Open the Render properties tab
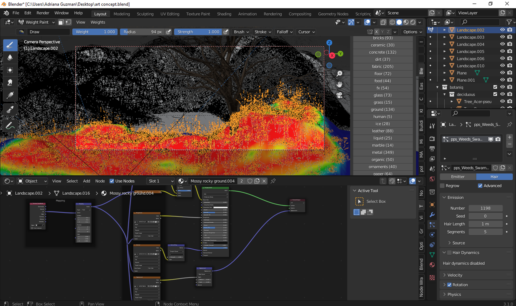 tap(432, 139)
